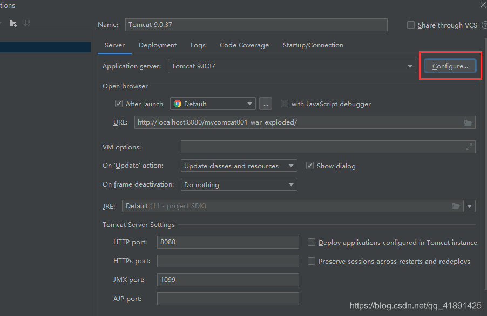The image size is (487, 316).
Task: Open browser list with the ellipsis button
Action: tap(265, 104)
